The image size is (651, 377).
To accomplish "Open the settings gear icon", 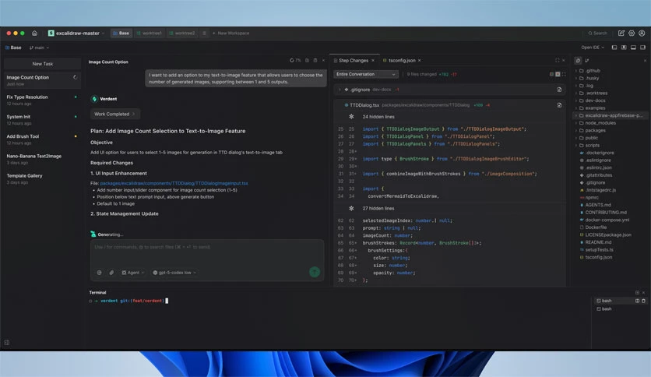I will [632, 33].
